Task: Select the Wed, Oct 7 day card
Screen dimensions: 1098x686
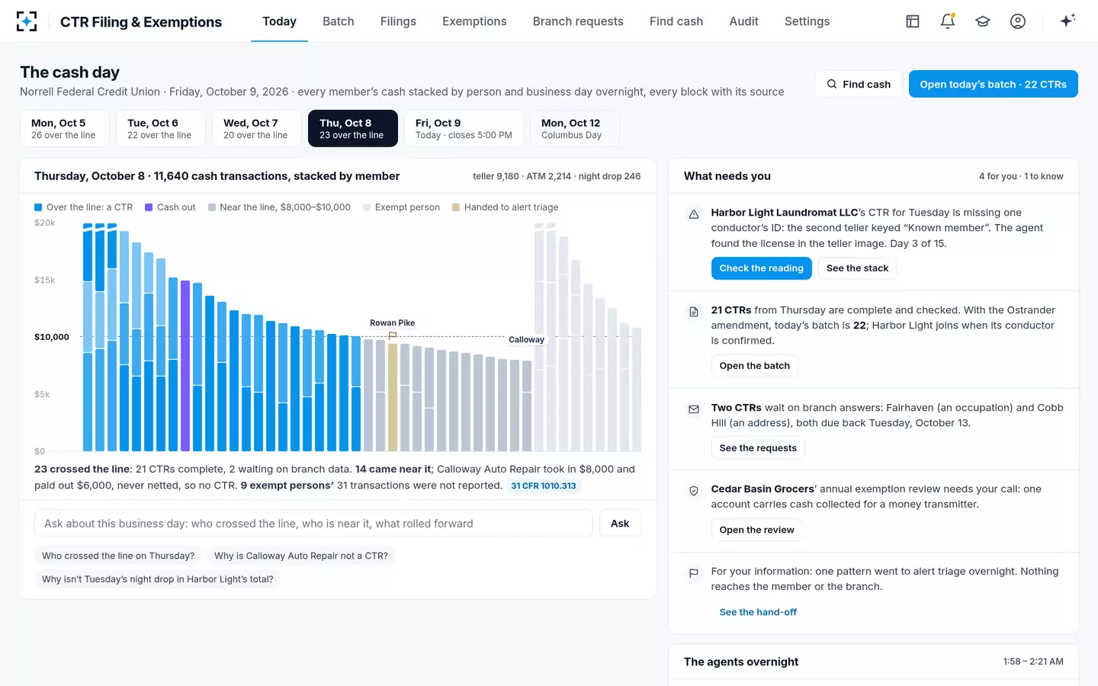Action: pyautogui.click(x=256, y=128)
